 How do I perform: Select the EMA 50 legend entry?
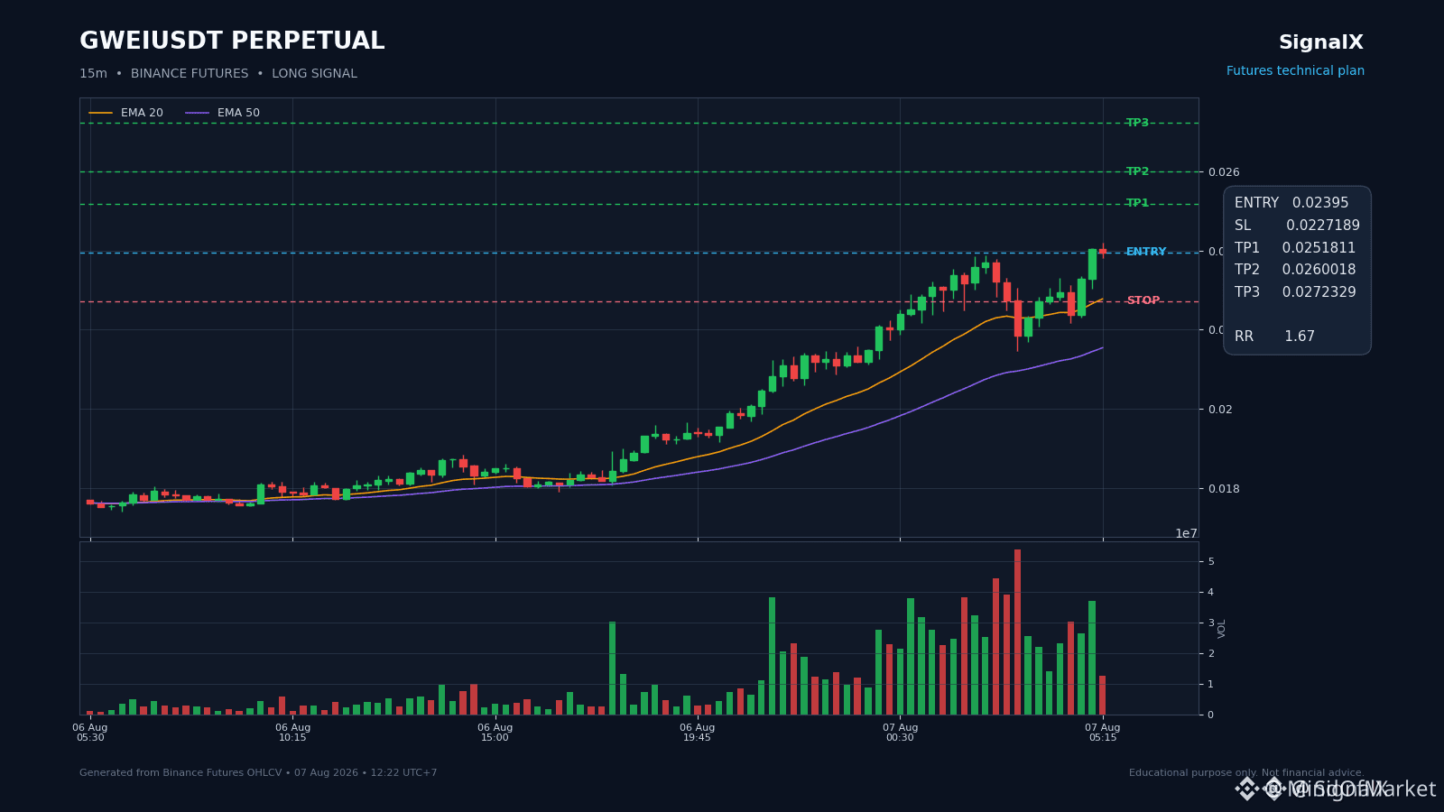(x=223, y=113)
